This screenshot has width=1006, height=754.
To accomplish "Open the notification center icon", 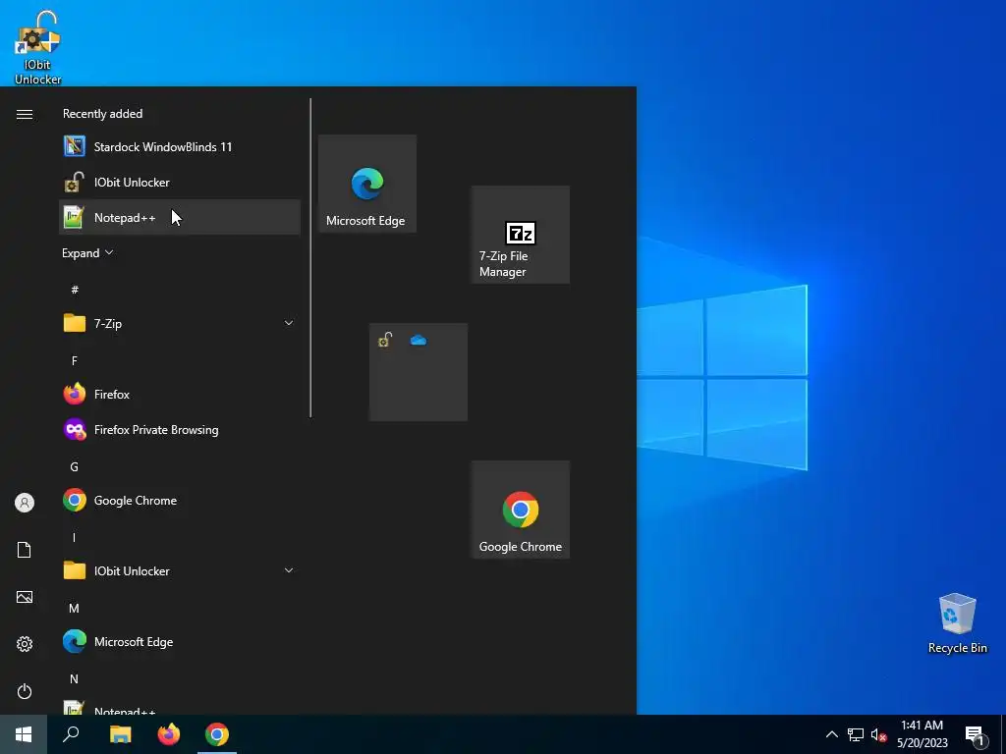I will pyautogui.click(x=976, y=734).
